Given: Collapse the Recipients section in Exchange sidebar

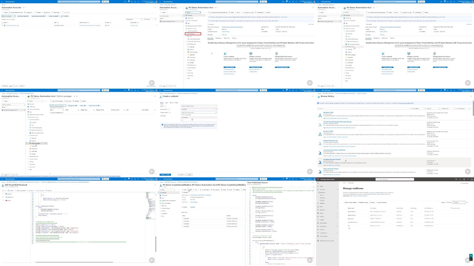Looking at the screenshot, I should pos(337,189).
